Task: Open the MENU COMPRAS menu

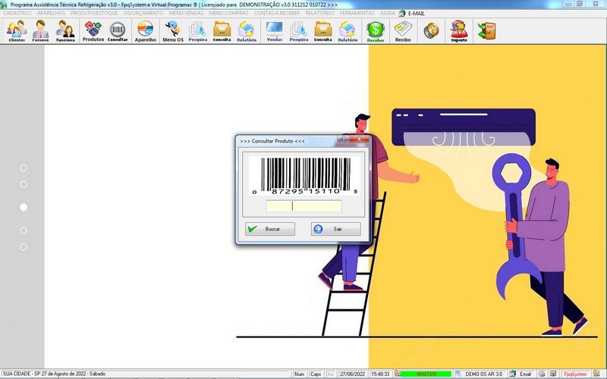Action: 229,13
